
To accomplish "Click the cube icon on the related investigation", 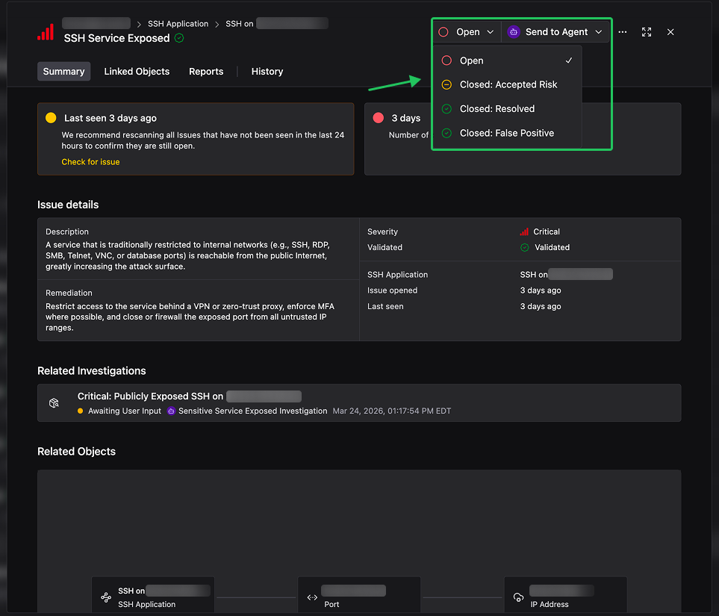I will coord(54,402).
